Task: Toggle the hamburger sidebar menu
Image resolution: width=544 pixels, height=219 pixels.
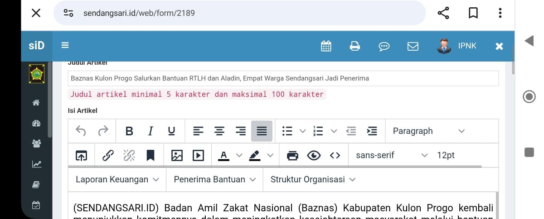Action: coord(65,45)
